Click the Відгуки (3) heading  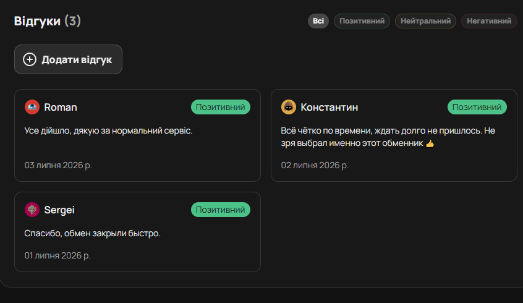pos(48,21)
